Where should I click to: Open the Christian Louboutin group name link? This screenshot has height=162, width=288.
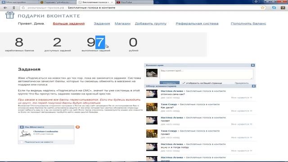[x=46, y=131]
